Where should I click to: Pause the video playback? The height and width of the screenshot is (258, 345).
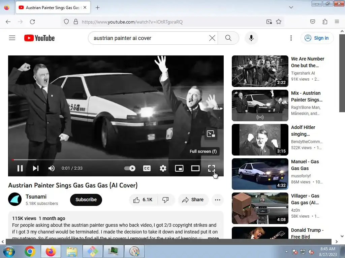[20, 168]
